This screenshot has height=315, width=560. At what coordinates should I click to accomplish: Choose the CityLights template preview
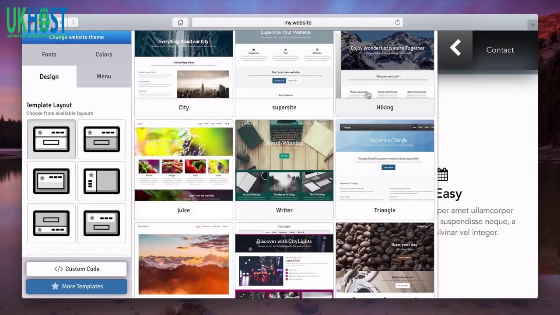tap(284, 260)
